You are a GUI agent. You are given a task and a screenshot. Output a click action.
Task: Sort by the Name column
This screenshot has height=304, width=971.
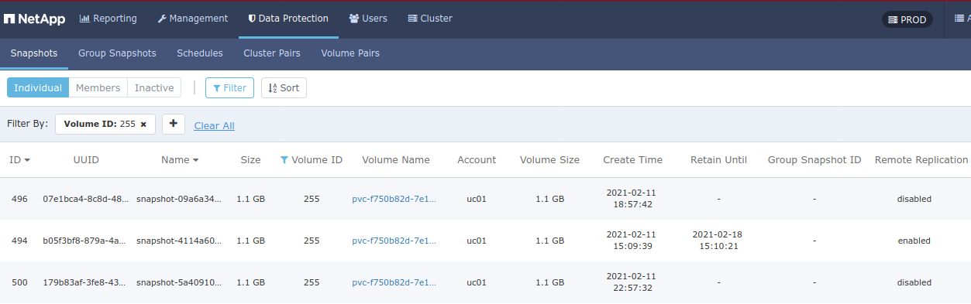[180, 160]
